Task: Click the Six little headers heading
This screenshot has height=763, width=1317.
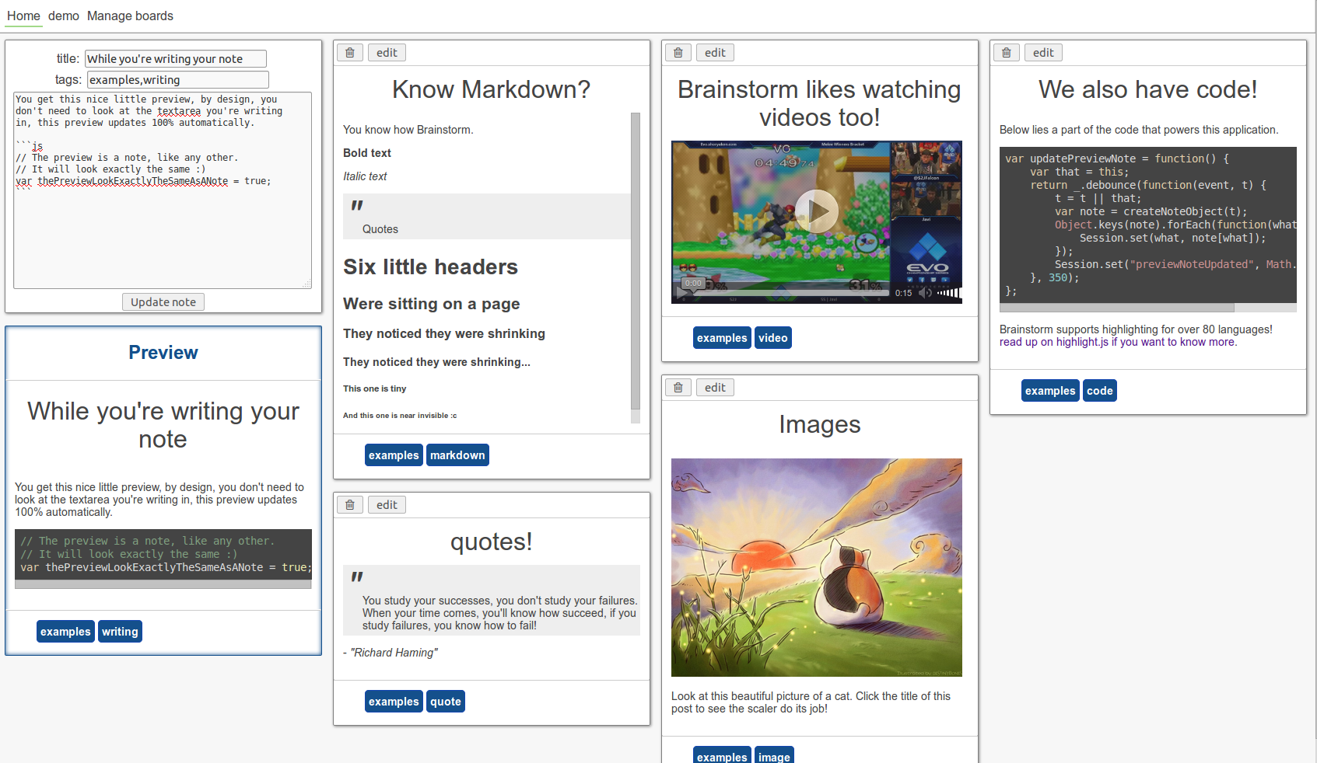Action: pos(430,267)
